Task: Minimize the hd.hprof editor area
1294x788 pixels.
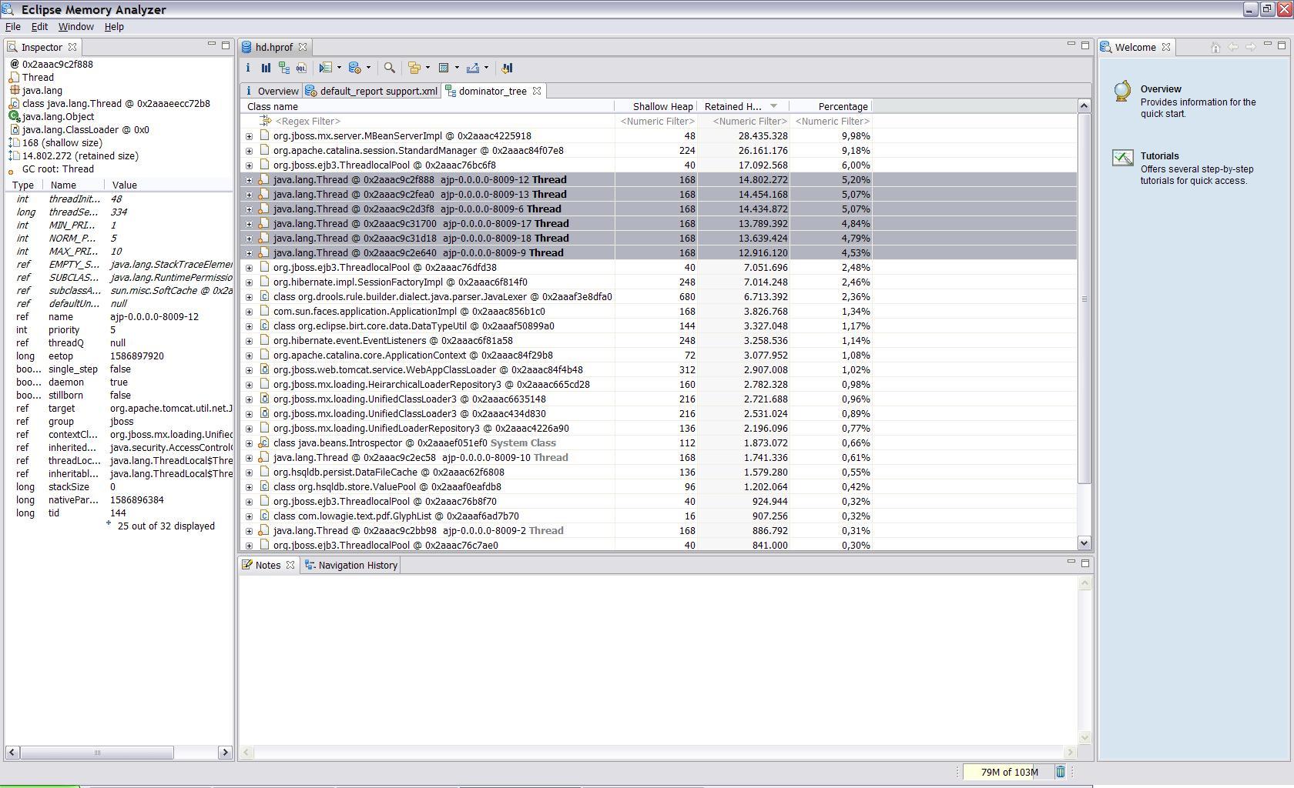Action: [x=1071, y=45]
